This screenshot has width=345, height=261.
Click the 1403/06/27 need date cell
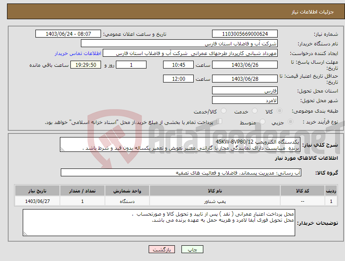tap(38, 201)
